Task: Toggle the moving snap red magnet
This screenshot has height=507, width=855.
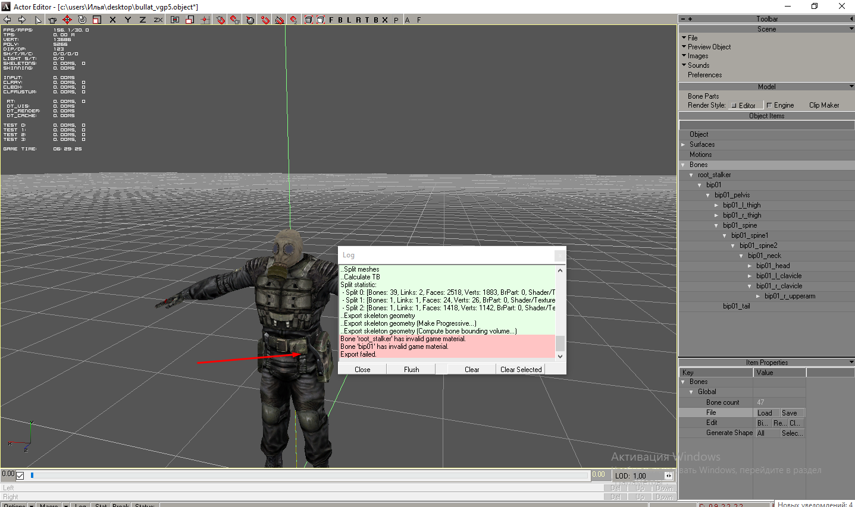Action: pyautogui.click(x=265, y=20)
